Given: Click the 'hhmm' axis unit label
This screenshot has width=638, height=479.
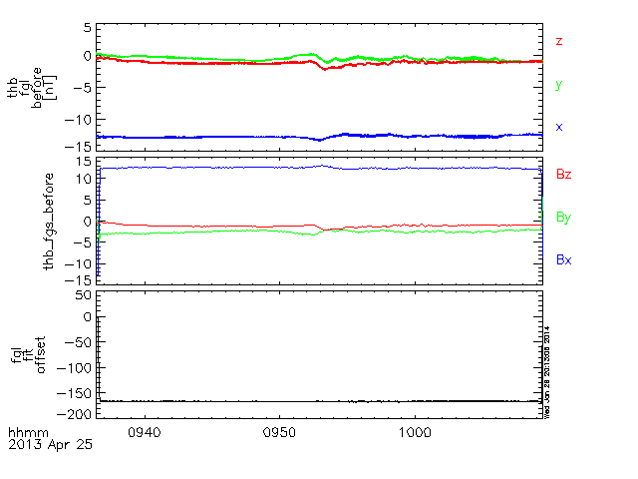Looking at the screenshot, I should click(28, 432).
